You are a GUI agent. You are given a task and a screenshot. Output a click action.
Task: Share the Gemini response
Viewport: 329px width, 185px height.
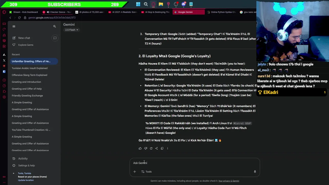click(x=157, y=148)
